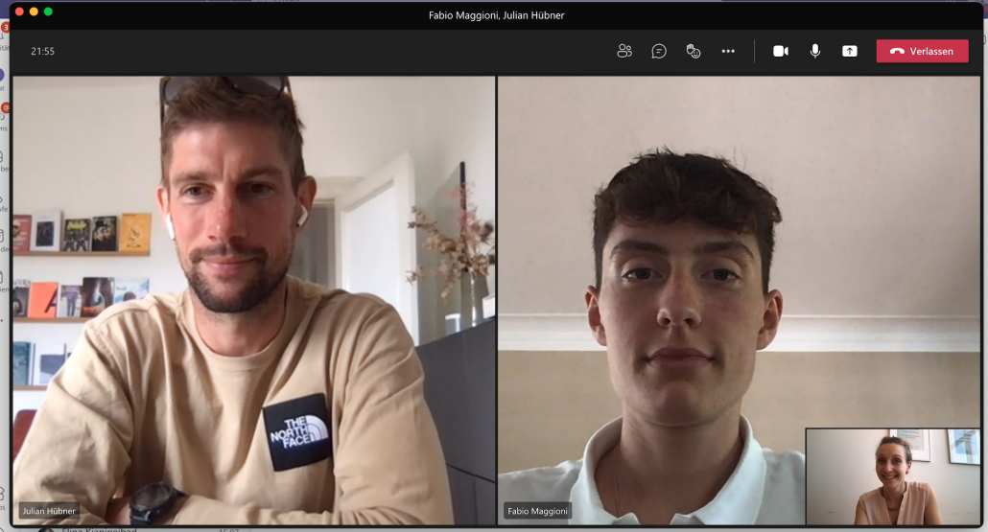988x532 pixels.
Task: Minimize the call window
Action: pyautogui.click(x=34, y=12)
